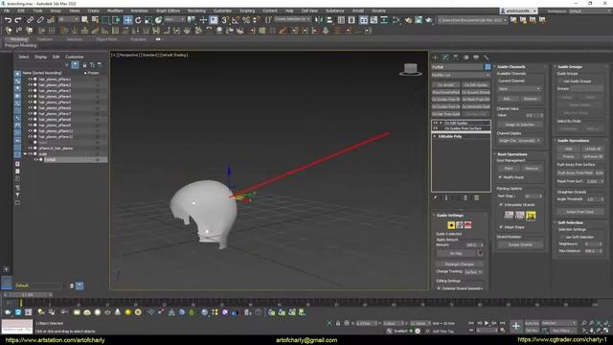Open the File menu
613x345 pixels.
pos(7,11)
